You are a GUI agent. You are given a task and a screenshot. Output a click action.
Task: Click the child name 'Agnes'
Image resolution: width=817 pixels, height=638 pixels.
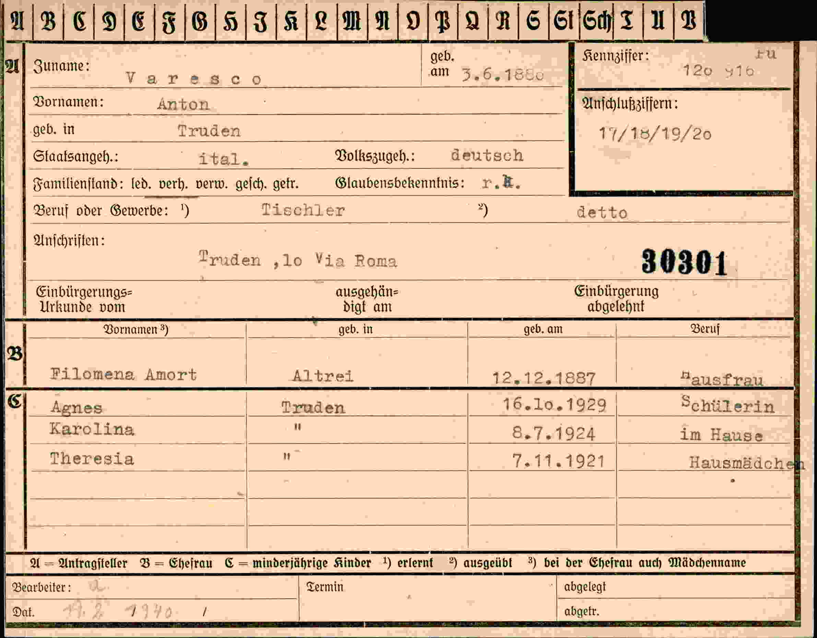77,407
